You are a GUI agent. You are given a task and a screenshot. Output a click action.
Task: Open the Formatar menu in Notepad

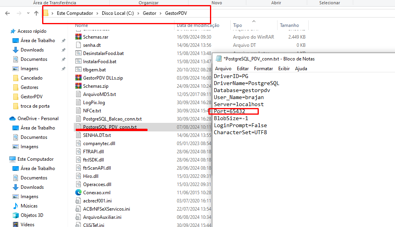[x=263, y=68]
